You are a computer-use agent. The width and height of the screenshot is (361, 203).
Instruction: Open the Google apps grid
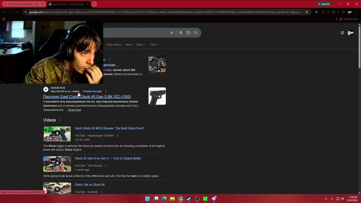pos(342,33)
